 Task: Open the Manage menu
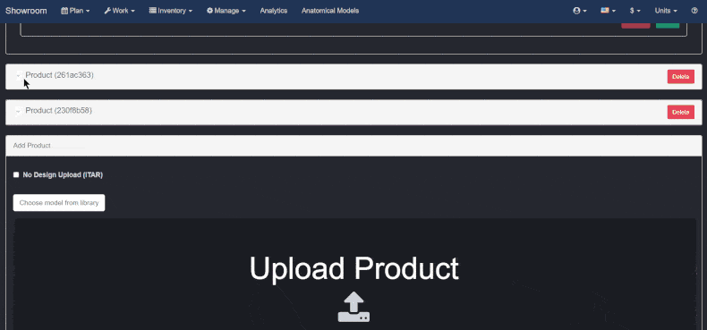(226, 11)
